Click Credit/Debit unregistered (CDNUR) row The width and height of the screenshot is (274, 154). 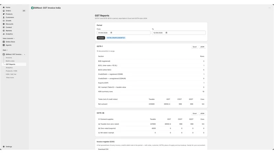pyautogui.click(x=151, y=79)
